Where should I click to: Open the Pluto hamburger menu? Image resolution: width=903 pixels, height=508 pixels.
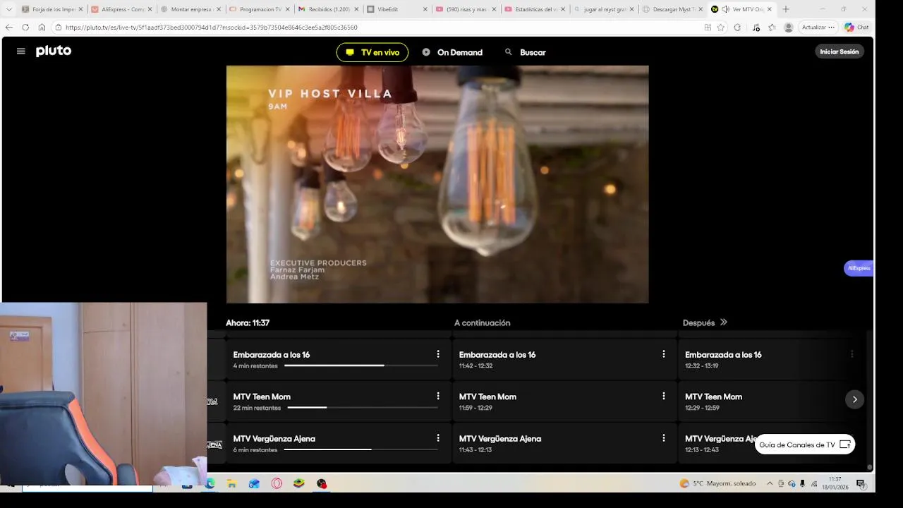[21, 52]
